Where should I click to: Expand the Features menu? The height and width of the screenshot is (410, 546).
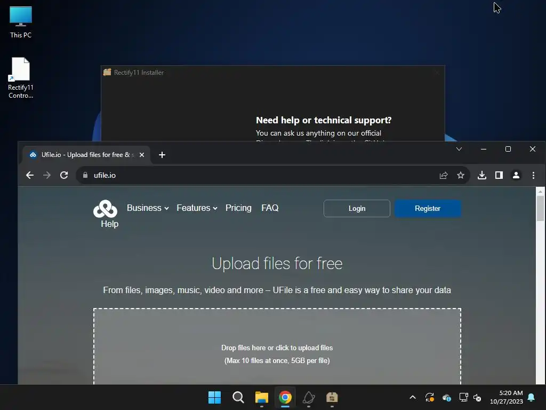(197, 208)
